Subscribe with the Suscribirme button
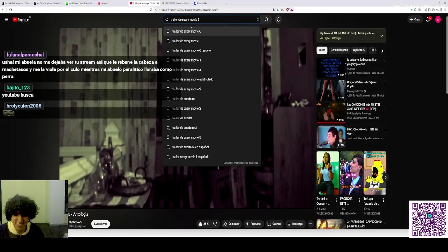This screenshot has height=252, width=448. (100, 224)
